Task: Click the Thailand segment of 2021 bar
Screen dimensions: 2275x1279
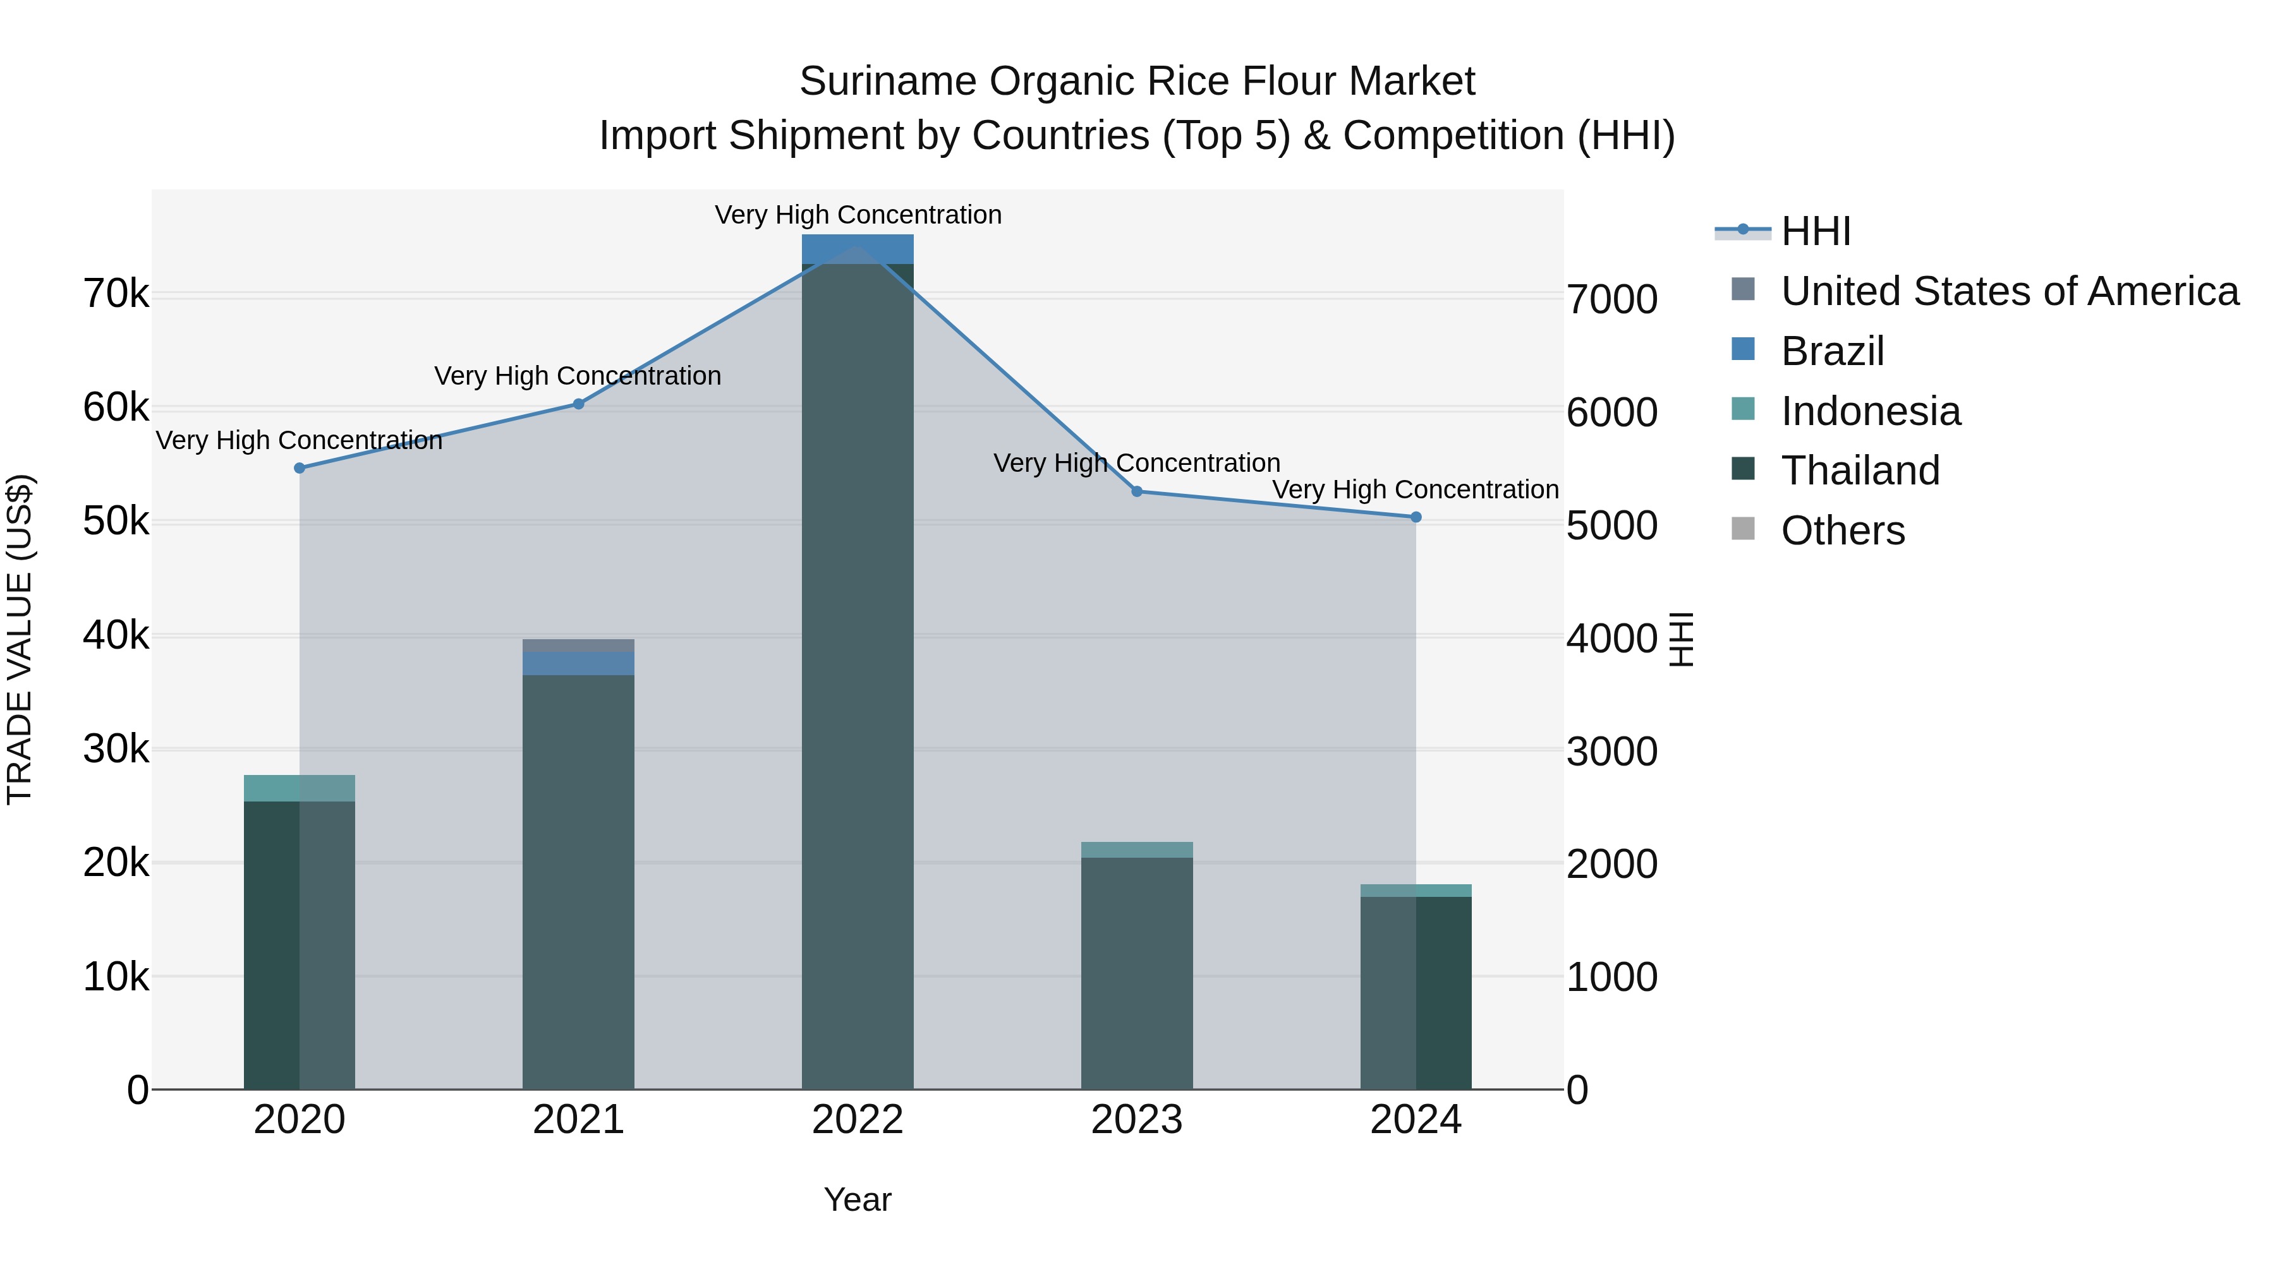Action: [578, 883]
